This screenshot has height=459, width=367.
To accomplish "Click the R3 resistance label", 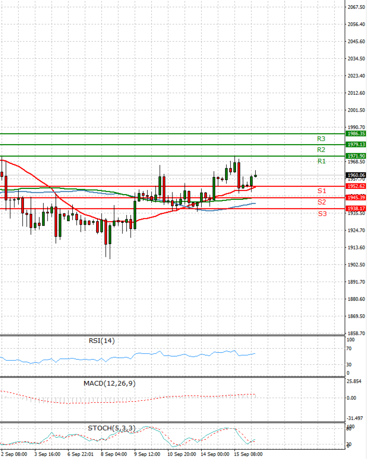I will 321,139.
